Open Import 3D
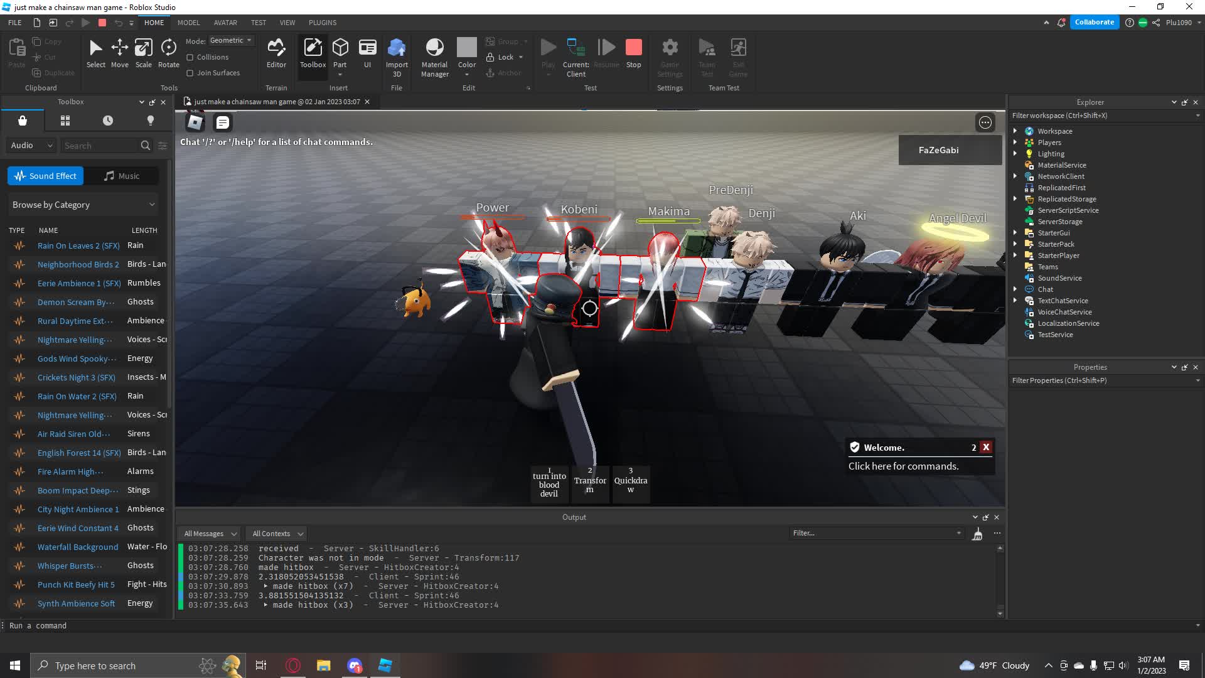 tap(397, 58)
